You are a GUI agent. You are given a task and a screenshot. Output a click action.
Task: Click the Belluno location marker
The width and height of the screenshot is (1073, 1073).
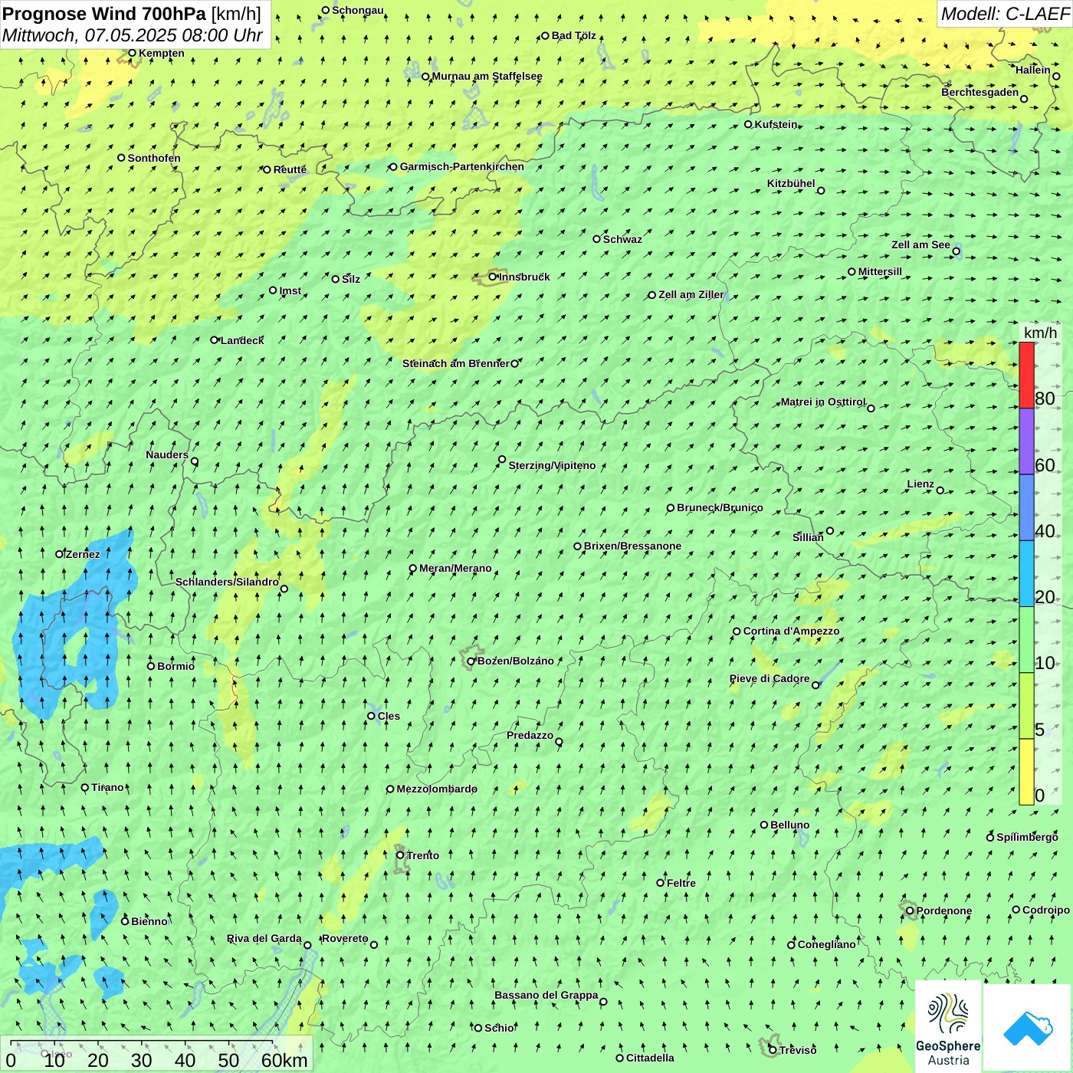tap(764, 825)
